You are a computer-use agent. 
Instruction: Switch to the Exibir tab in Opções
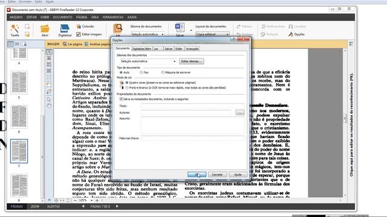point(179,49)
